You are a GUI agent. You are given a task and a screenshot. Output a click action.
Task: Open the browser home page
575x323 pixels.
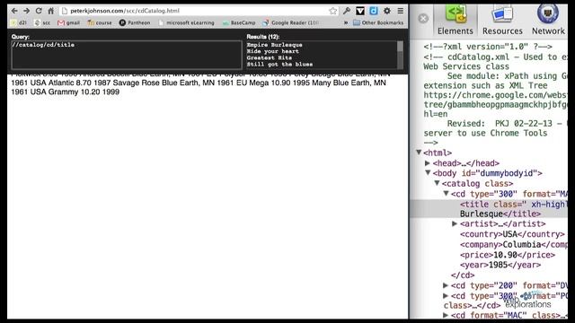coord(51,11)
